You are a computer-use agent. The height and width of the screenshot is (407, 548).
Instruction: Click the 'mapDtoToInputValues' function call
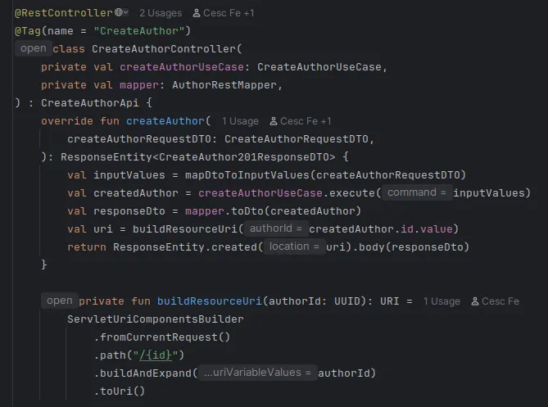click(x=247, y=175)
